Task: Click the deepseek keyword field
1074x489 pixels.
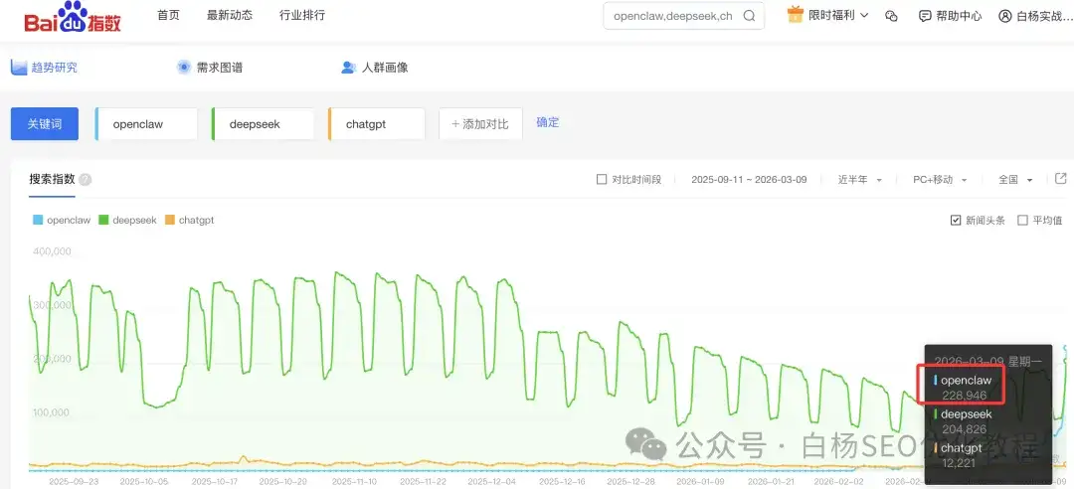Action: coord(263,124)
